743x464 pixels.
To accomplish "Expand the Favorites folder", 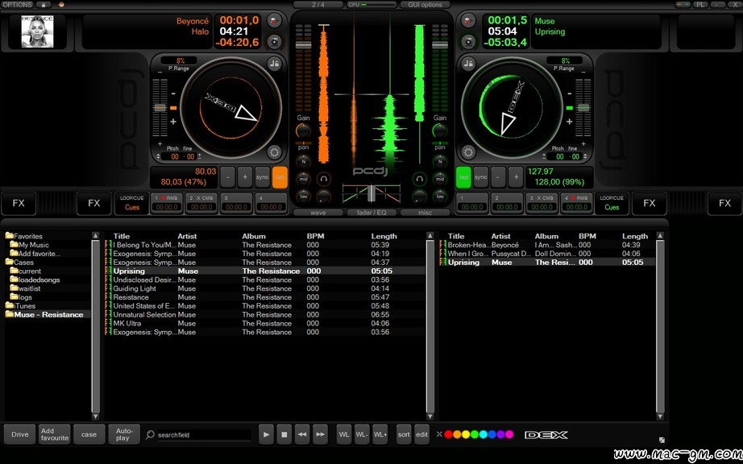I will point(23,236).
